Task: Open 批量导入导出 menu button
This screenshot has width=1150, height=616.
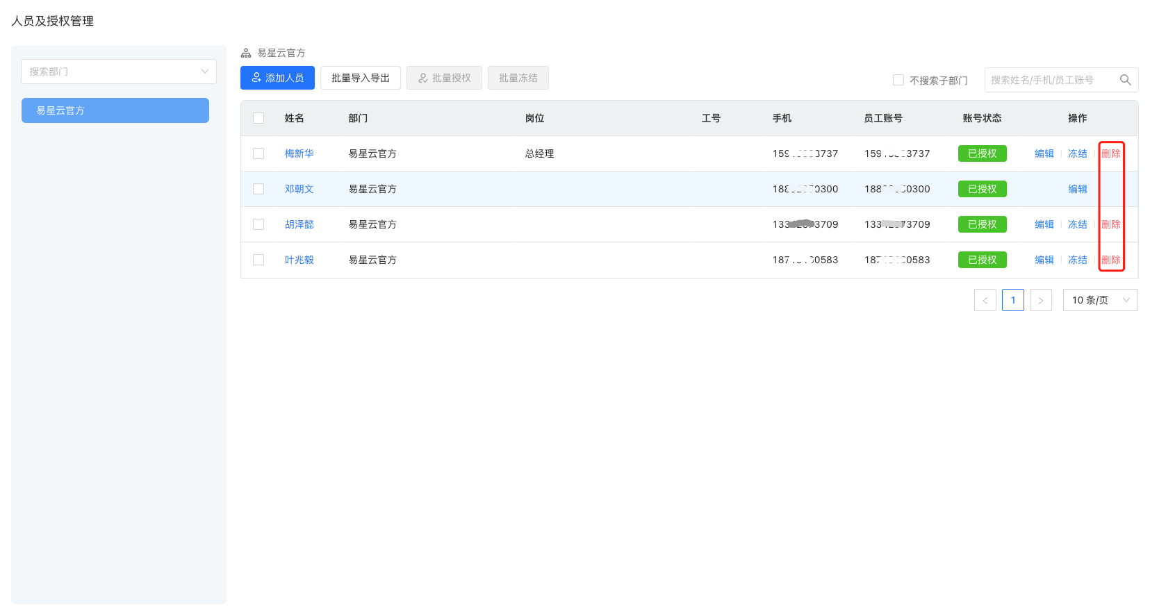Action: pos(360,78)
